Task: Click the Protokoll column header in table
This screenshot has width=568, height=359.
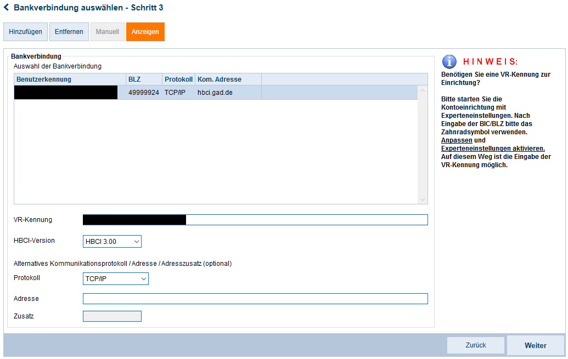Action: 178,79
